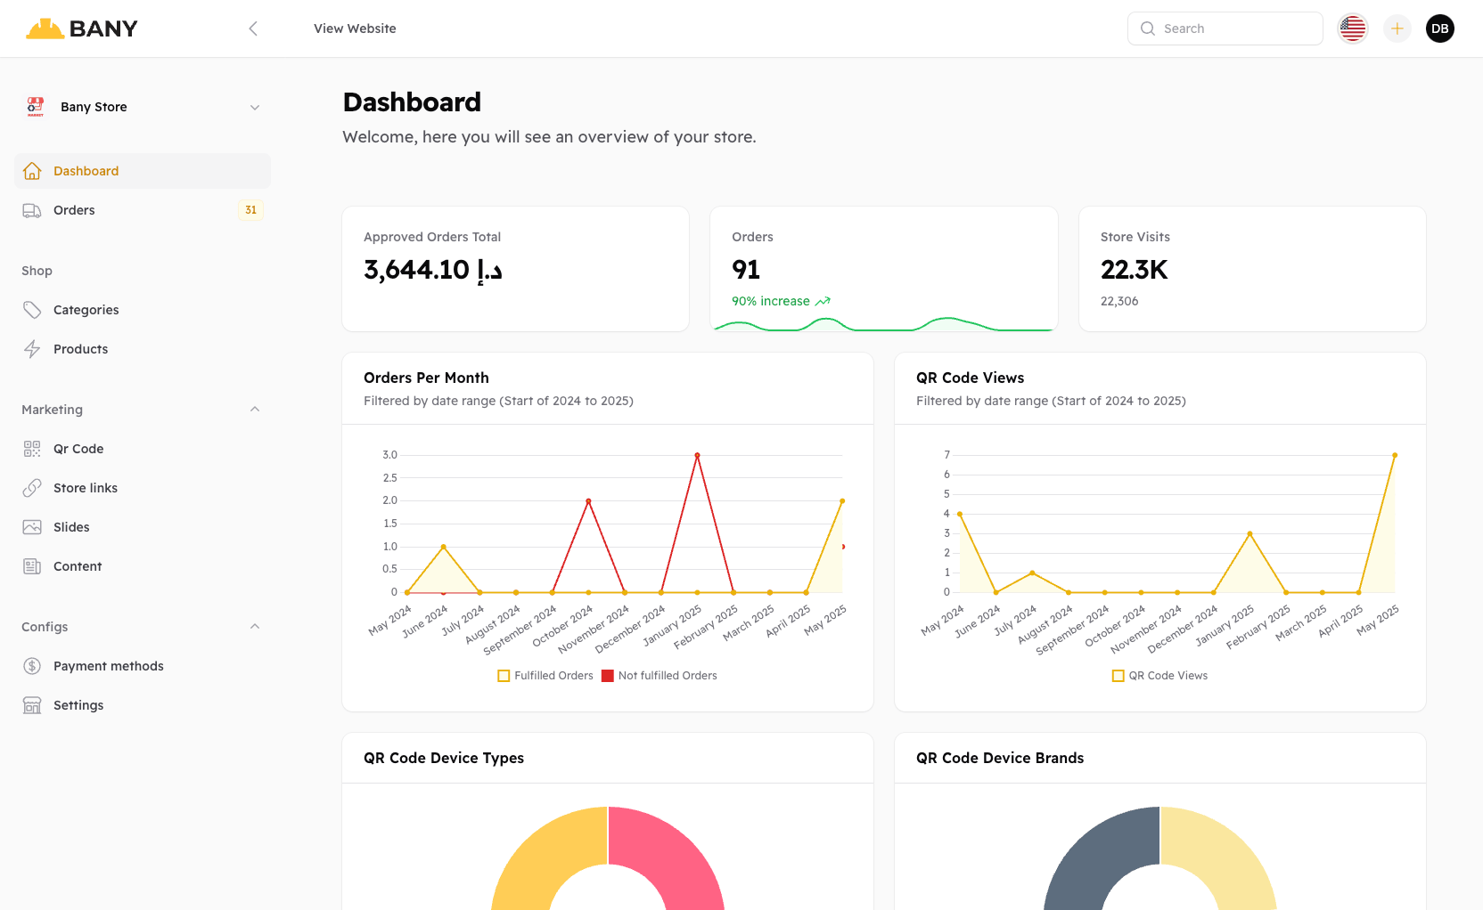Collapse the Marketing section
Image resolution: width=1483 pixels, height=910 pixels.
255,410
